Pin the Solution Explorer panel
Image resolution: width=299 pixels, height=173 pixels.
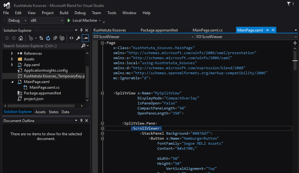click(82, 30)
